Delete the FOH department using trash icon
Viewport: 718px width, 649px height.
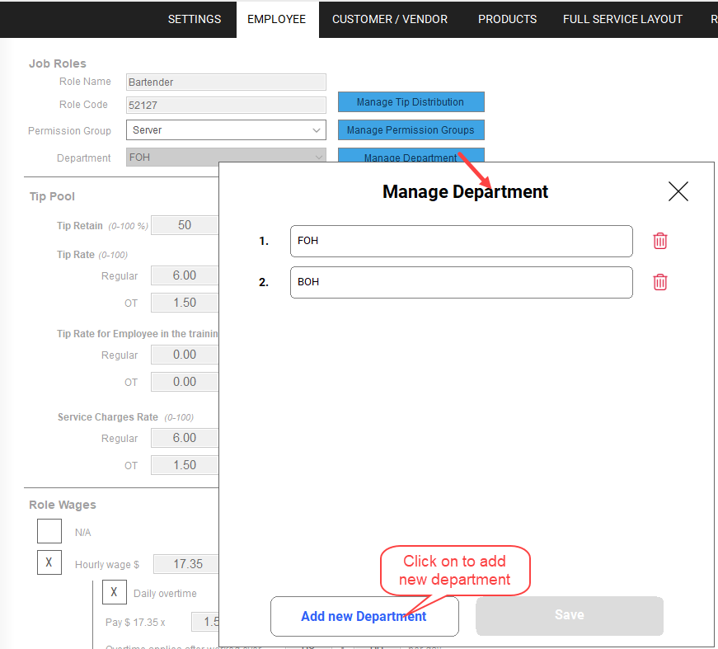659,241
